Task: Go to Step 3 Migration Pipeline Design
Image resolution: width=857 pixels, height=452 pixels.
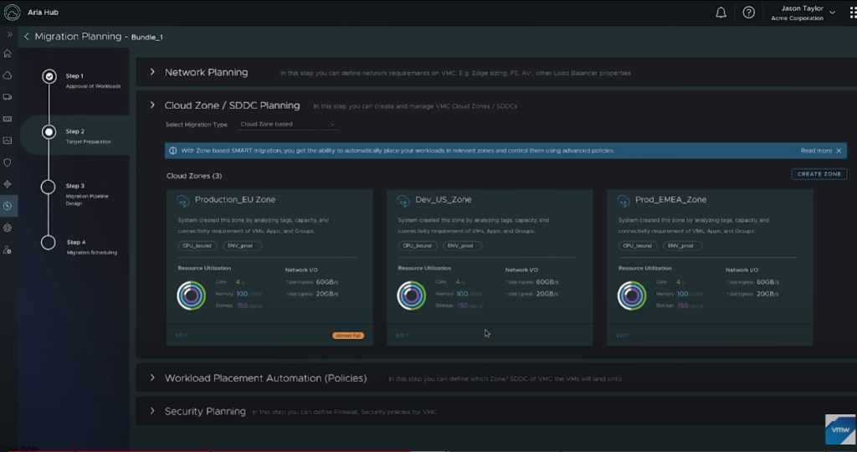Action: pos(87,194)
